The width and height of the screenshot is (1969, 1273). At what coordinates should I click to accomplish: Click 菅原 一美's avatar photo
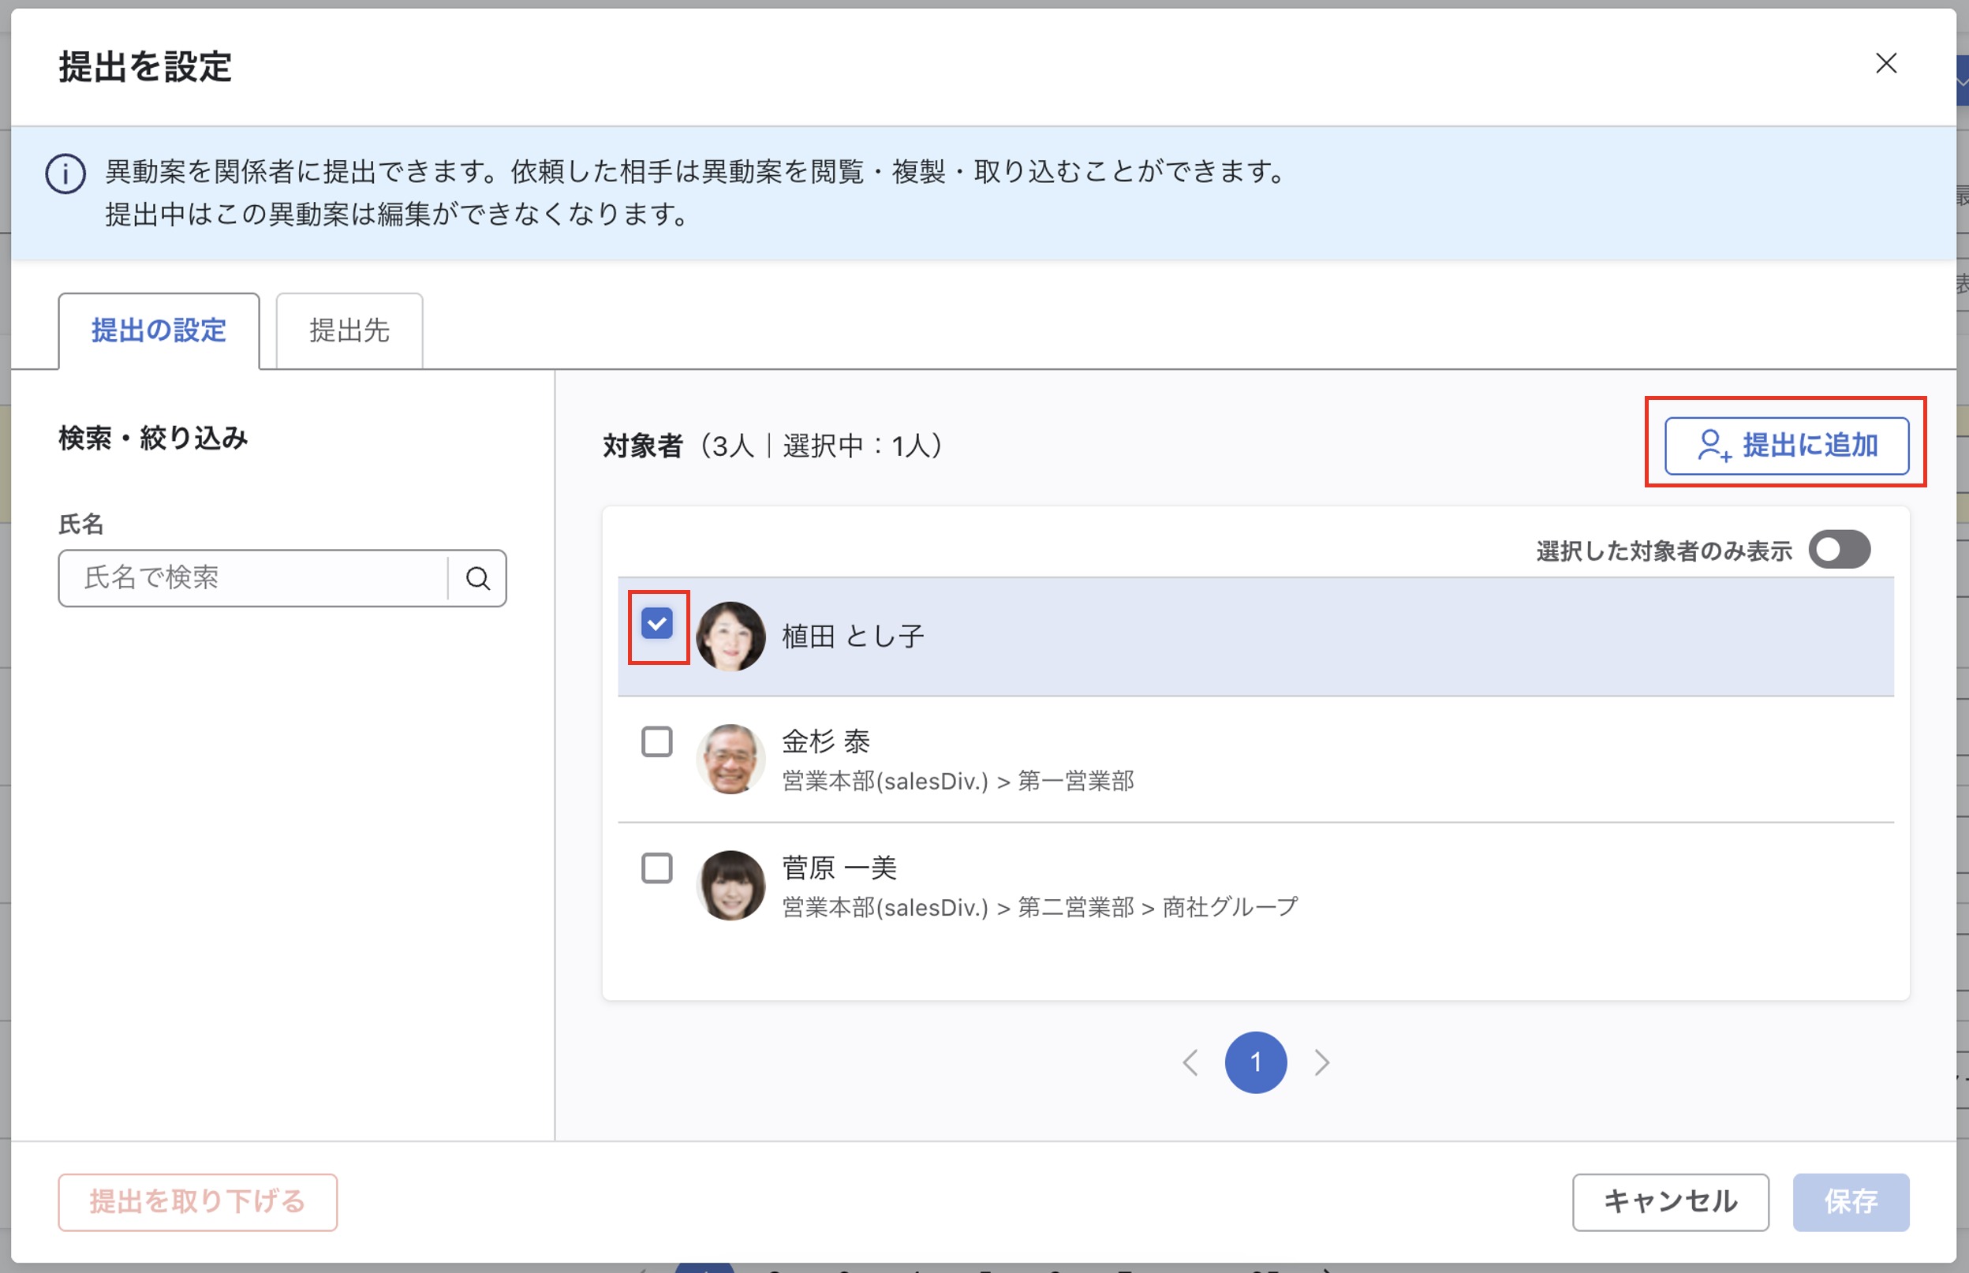tap(730, 885)
